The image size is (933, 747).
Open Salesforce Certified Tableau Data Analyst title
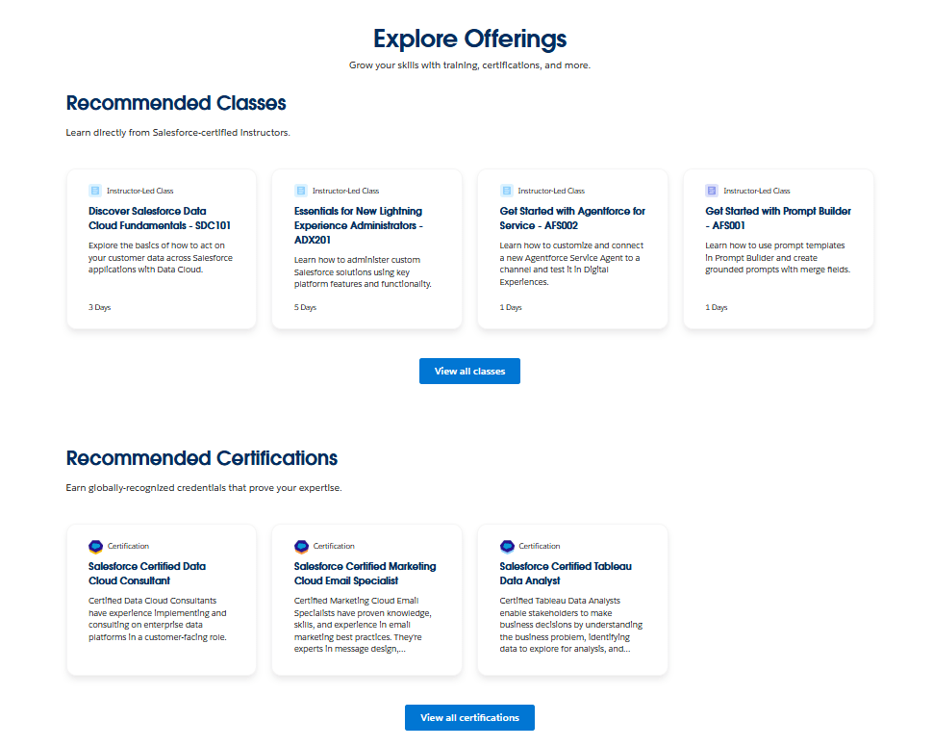[x=566, y=574]
